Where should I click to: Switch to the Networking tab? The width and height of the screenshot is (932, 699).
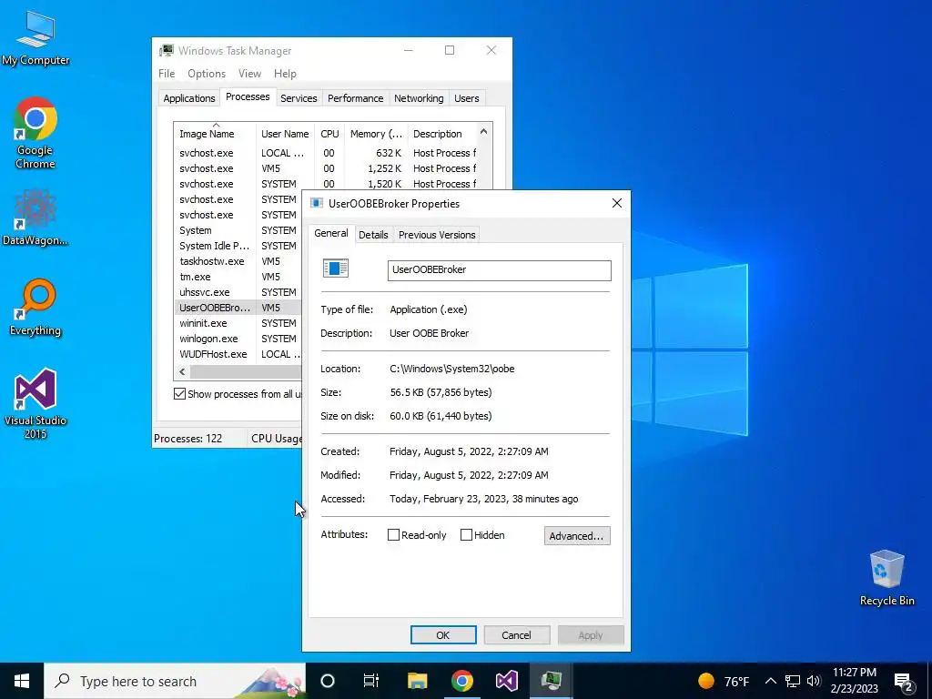pyautogui.click(x=419, y=98)
